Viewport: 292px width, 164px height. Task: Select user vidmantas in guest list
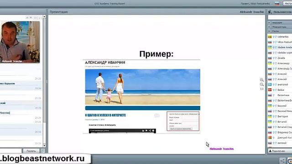[x=283, y=37]
